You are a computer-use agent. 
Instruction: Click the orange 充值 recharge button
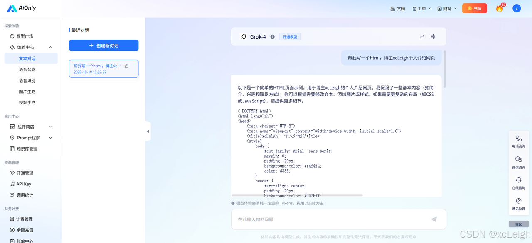click(x=474, y=8)
